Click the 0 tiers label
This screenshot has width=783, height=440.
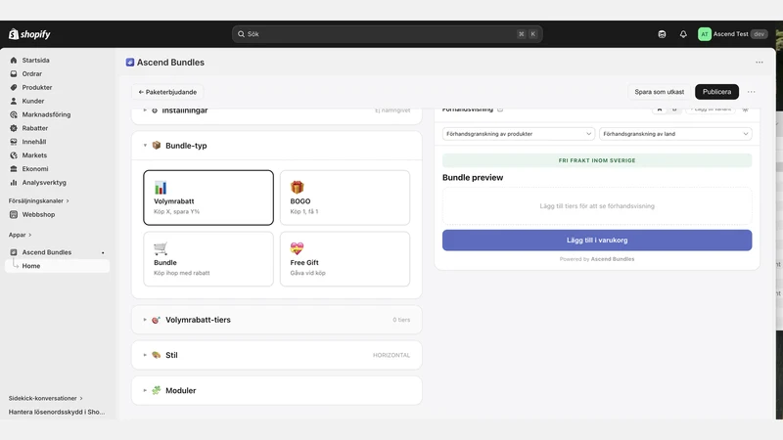tap(401, 320)
